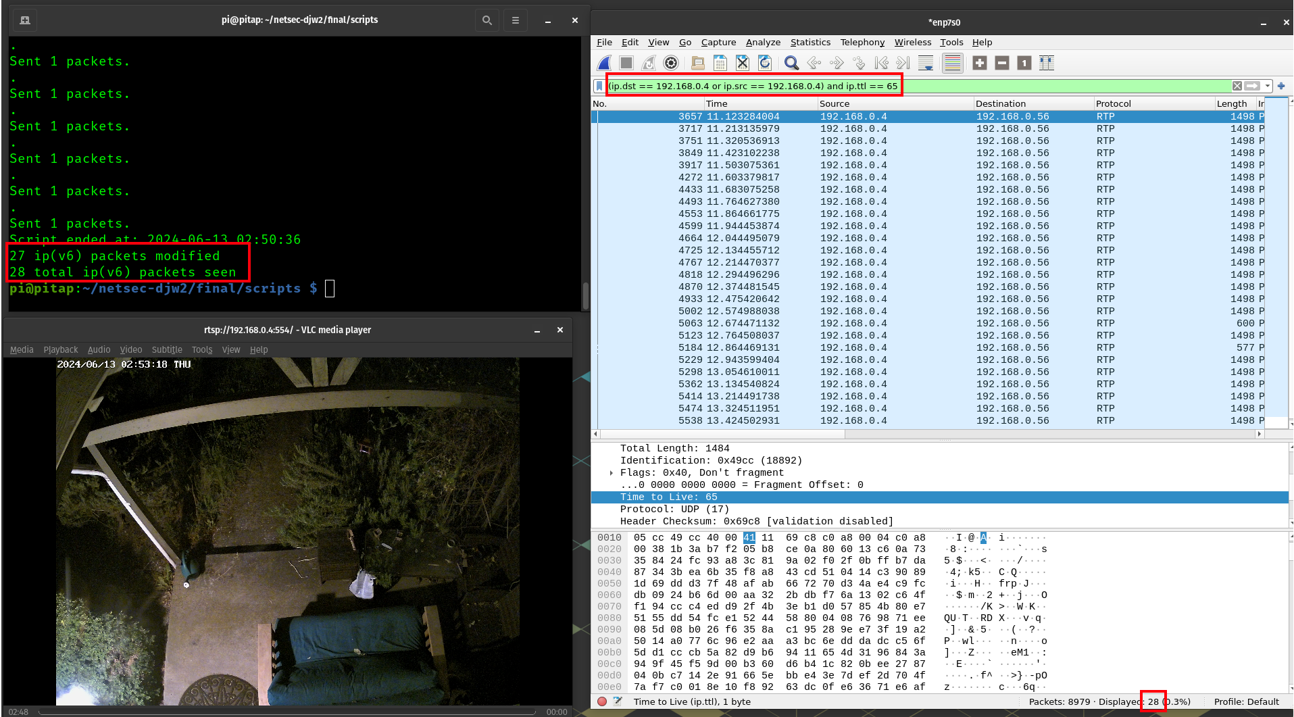This screenshot has width=1294, height=717.
Task: Reload the capture file
Action: (765, 63)
